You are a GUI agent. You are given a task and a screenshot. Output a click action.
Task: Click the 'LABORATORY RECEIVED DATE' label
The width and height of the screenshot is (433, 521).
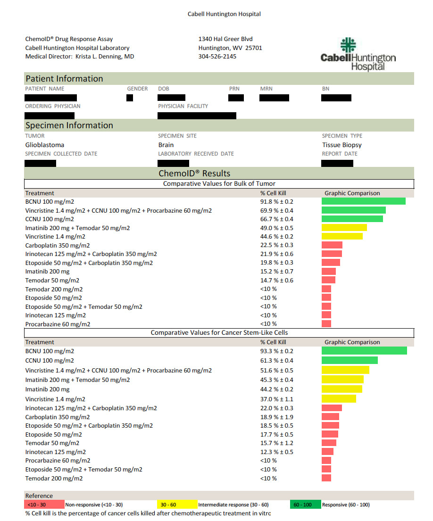196,154
